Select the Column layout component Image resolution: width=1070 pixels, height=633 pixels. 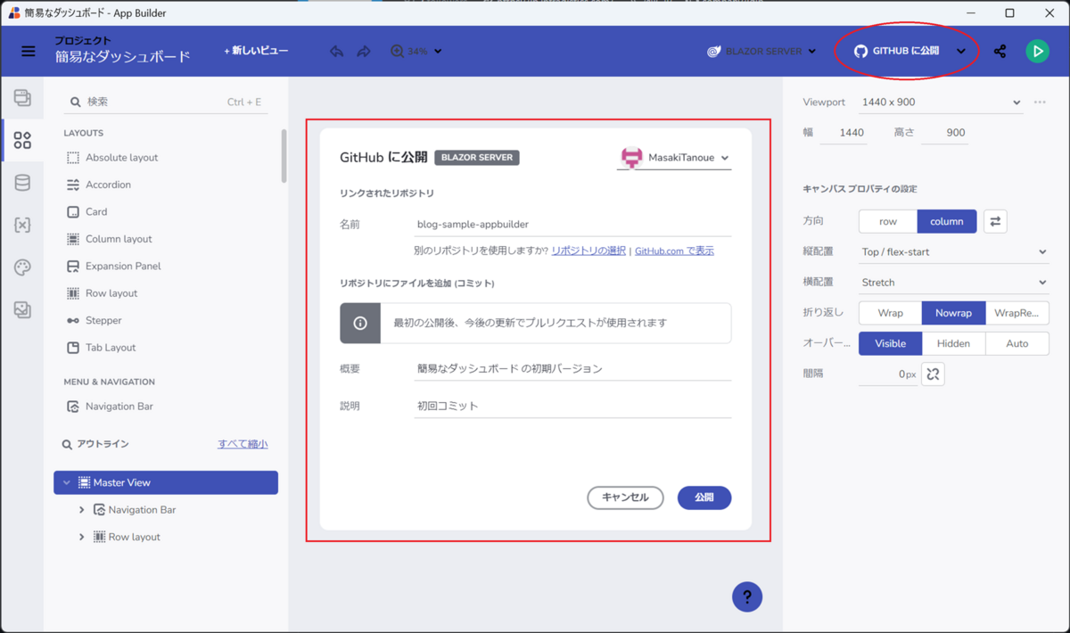pyautogui.click(x=109, y=239)
